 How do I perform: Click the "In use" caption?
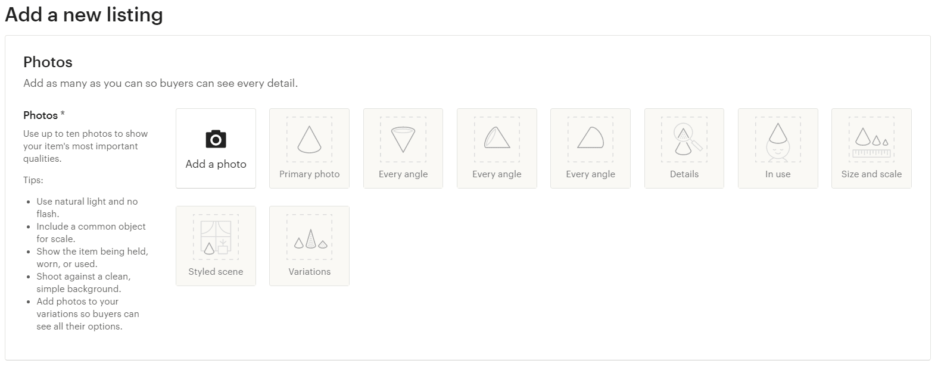tap(778, 174)
